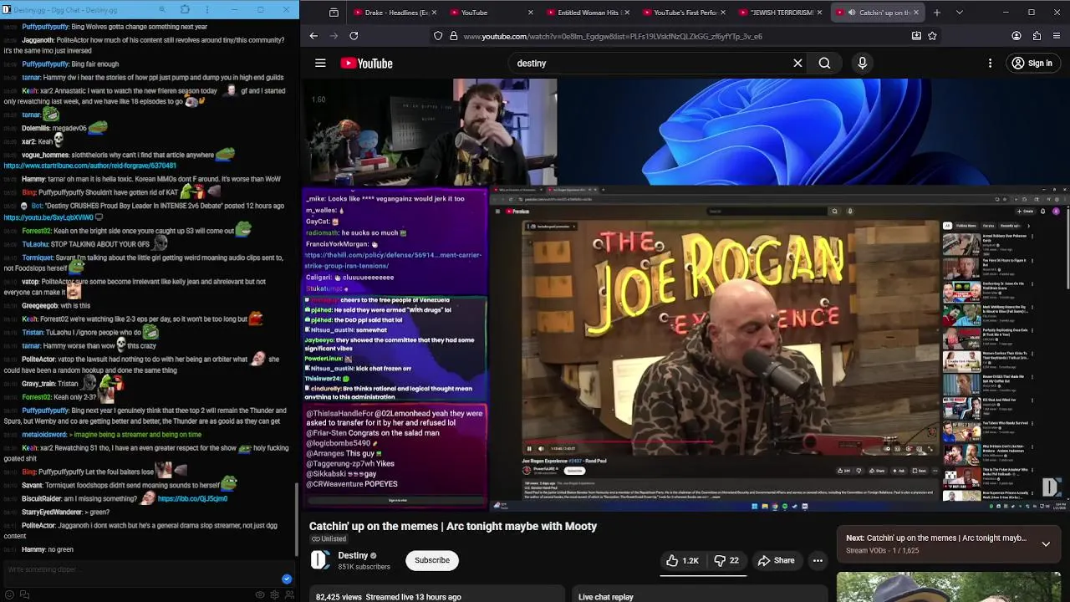Viewport: 1070px width, 602px height.
Task: Open the startribune.com link in chat
Action: 90,166
